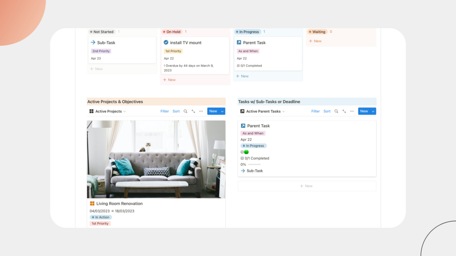Toggle 0/1 Completed checkbox in Active Parent Tasks card

(x=242, y=158)
